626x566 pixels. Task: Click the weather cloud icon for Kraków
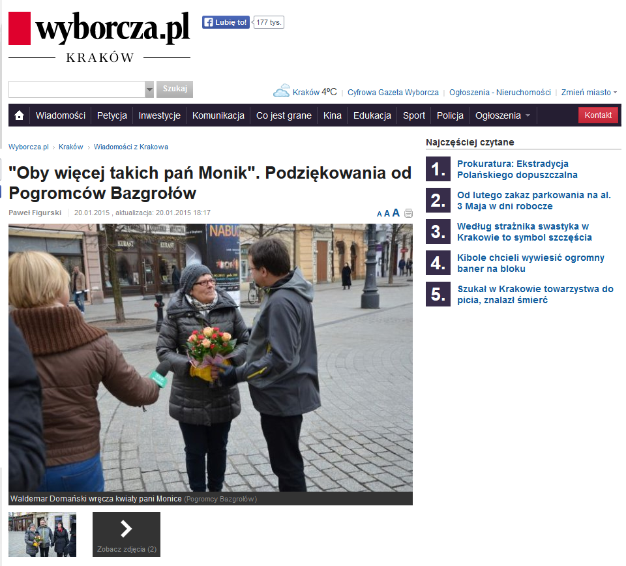(281, 91)
